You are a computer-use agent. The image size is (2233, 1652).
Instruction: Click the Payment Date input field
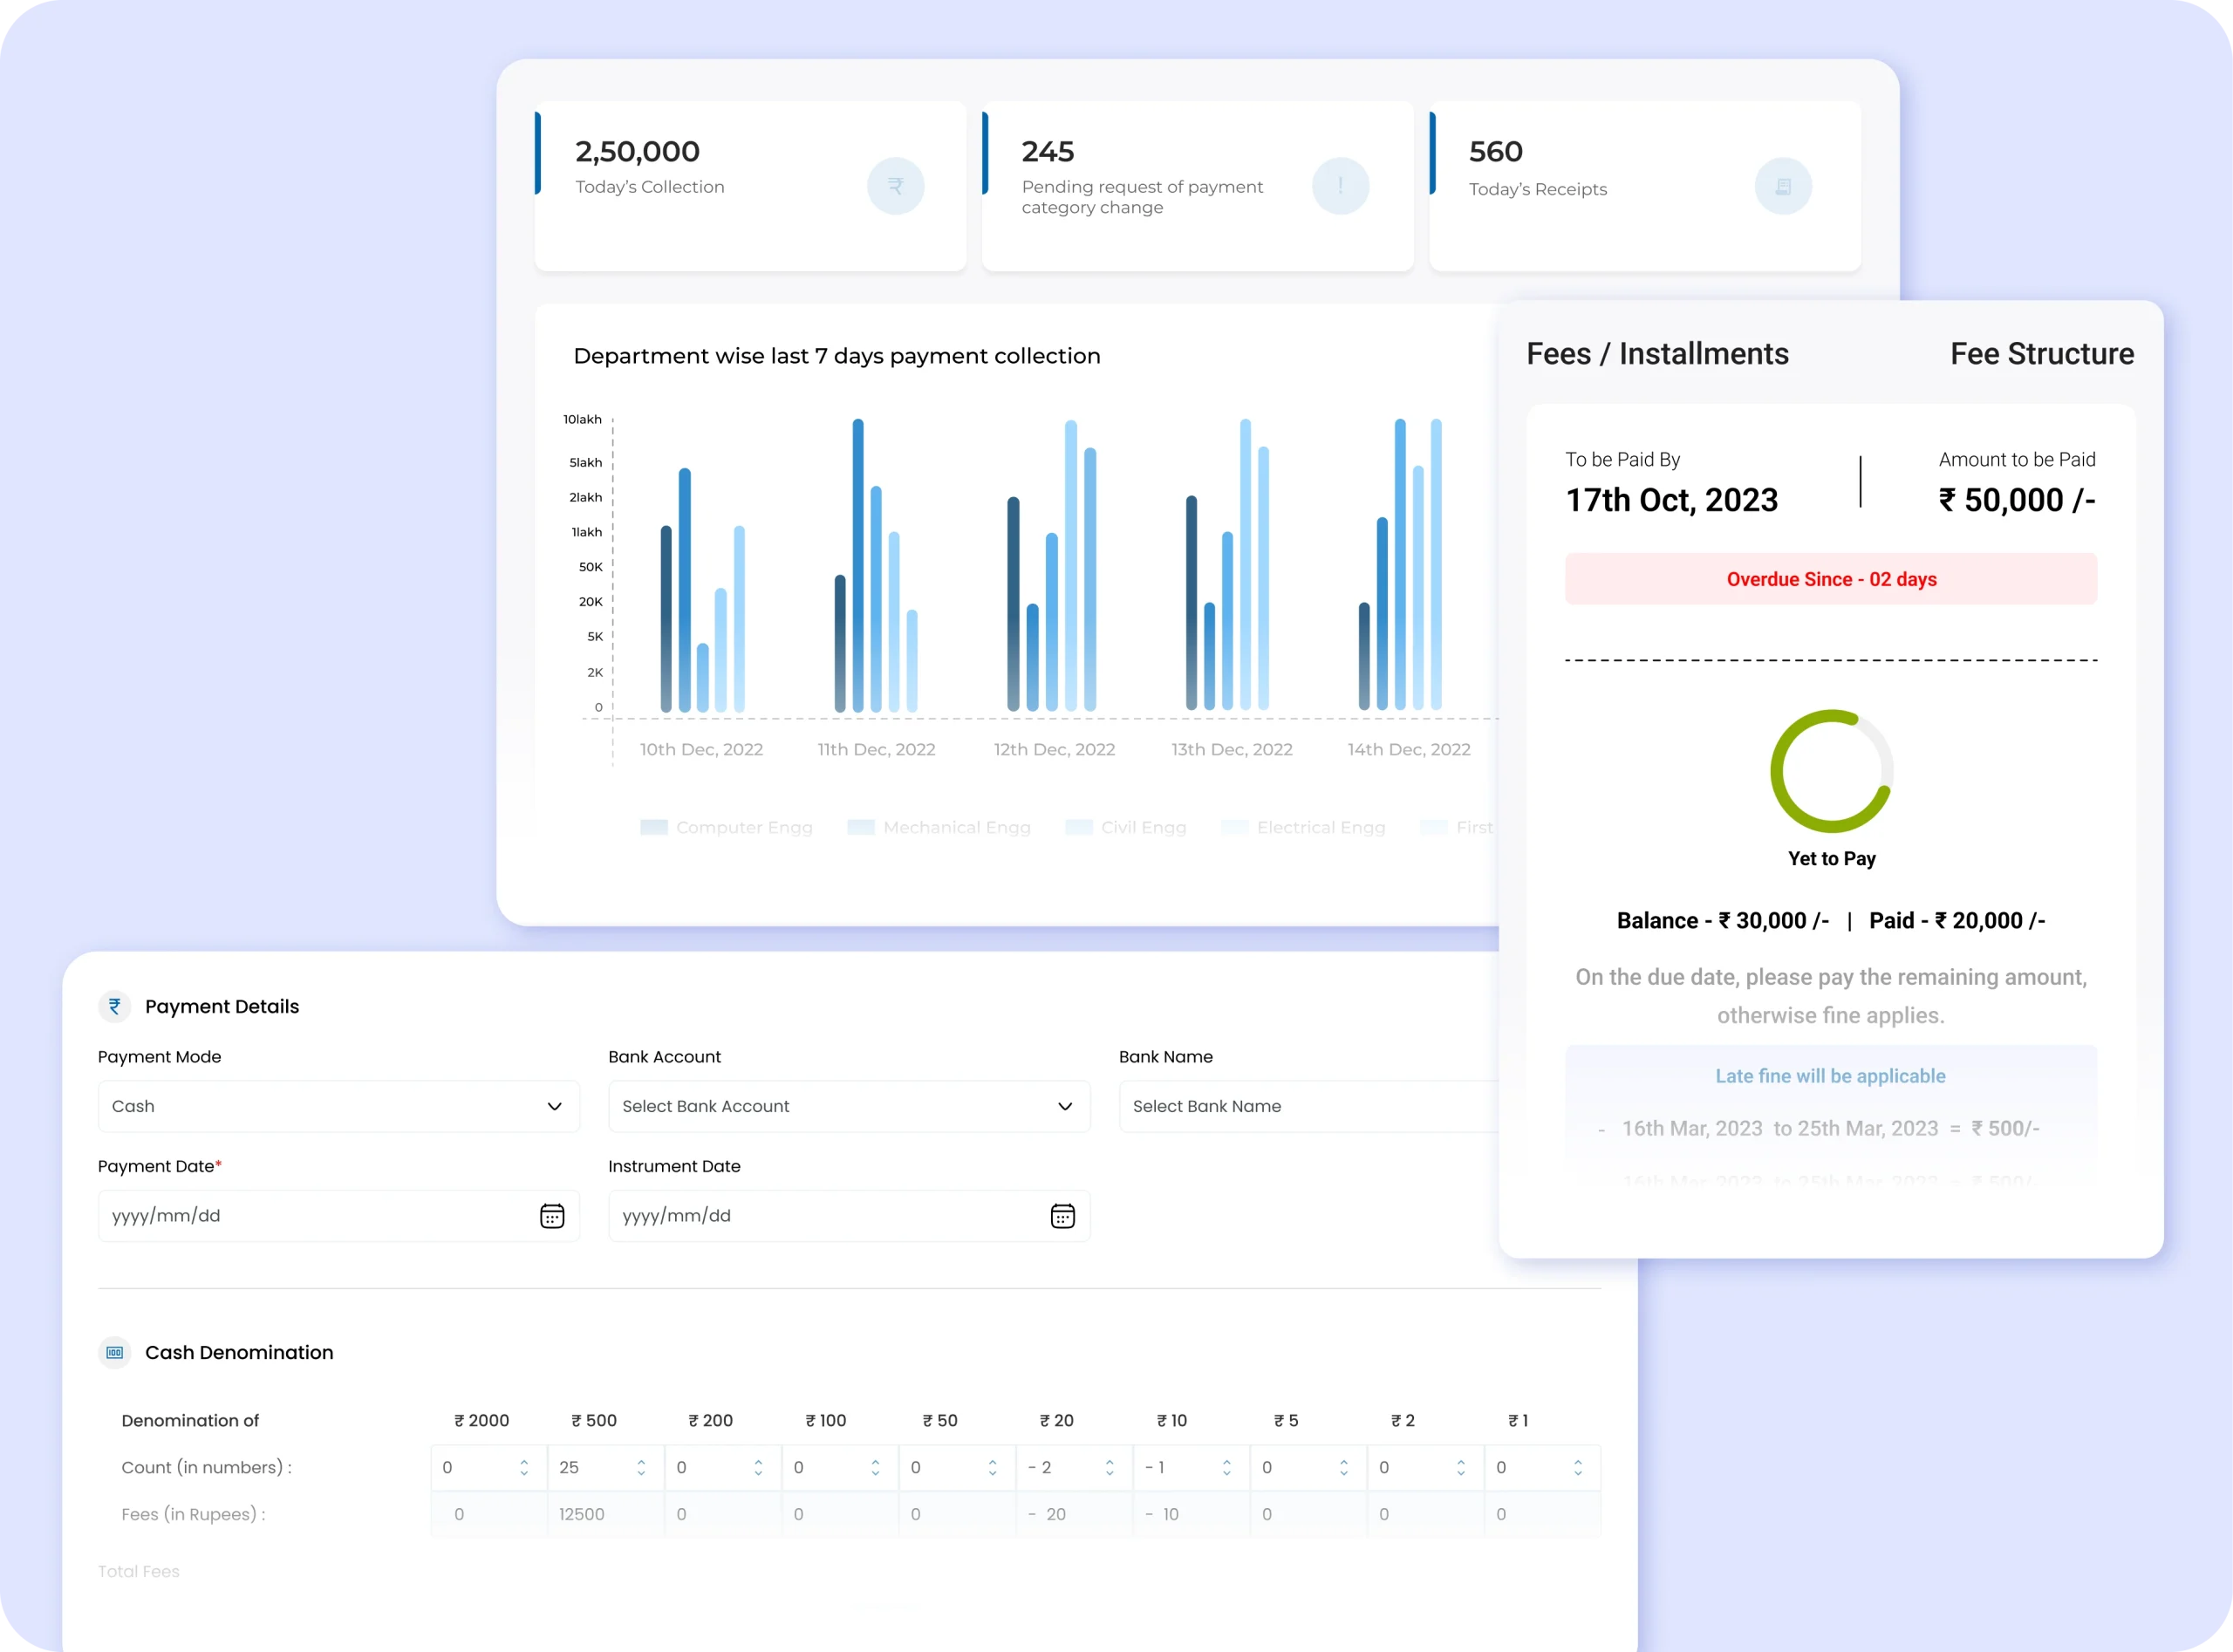(310, 1216)
